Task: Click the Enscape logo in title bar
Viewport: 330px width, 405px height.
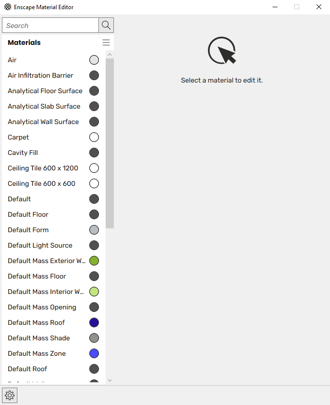Action: (x=8, y=7)
